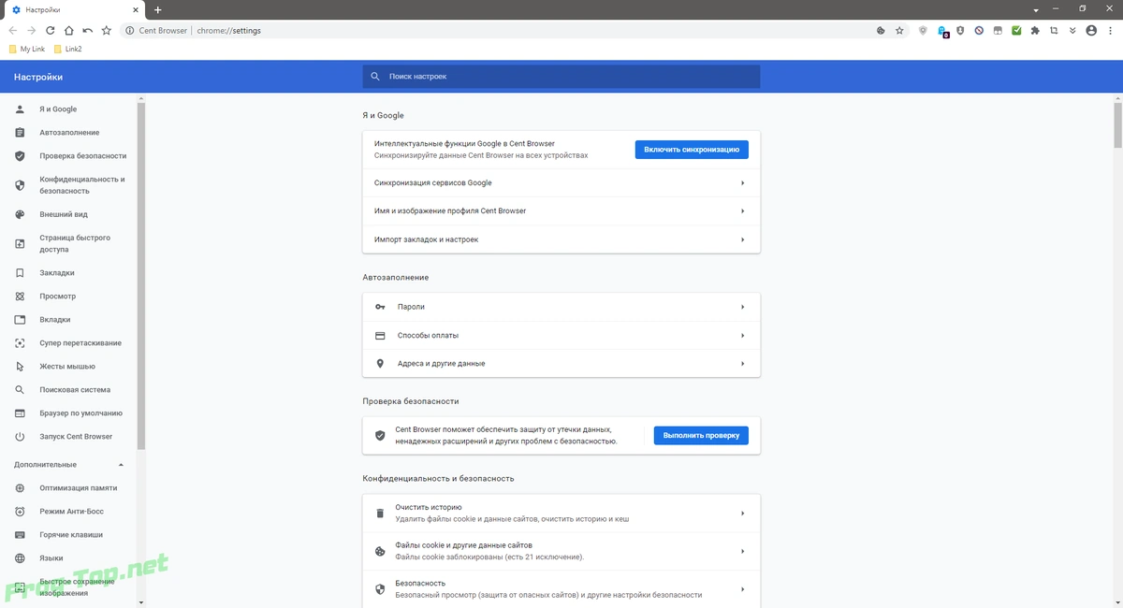Screen dimensions: 1123x608
Task: Click the shield icon next to Безопасность row
Action: tap(380, 589)
